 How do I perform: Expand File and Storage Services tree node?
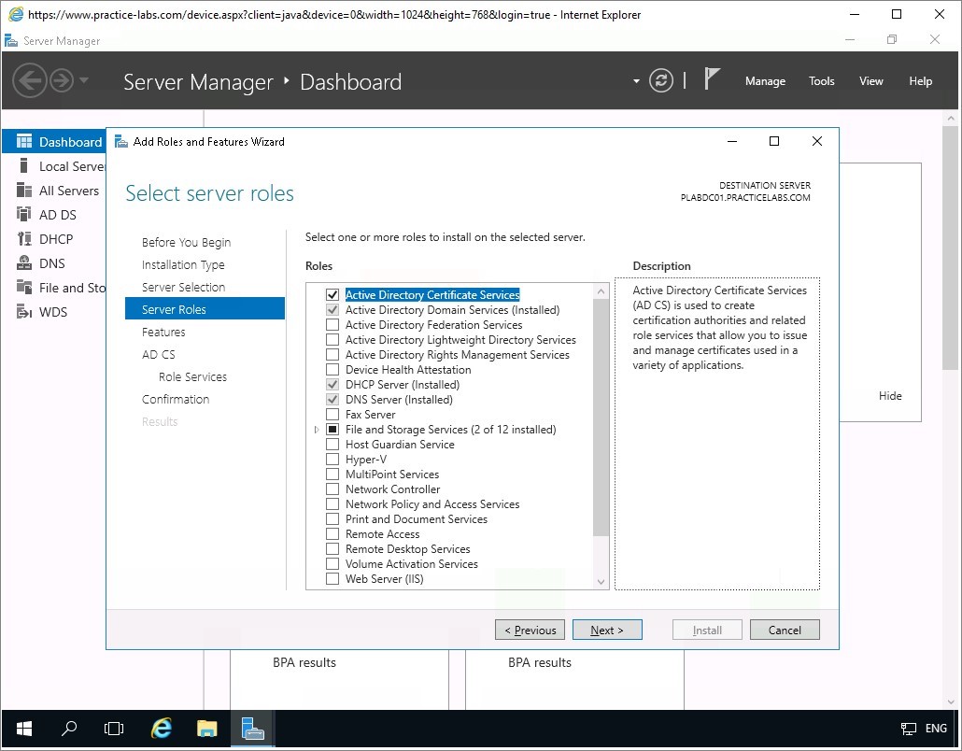pos(317,430)
